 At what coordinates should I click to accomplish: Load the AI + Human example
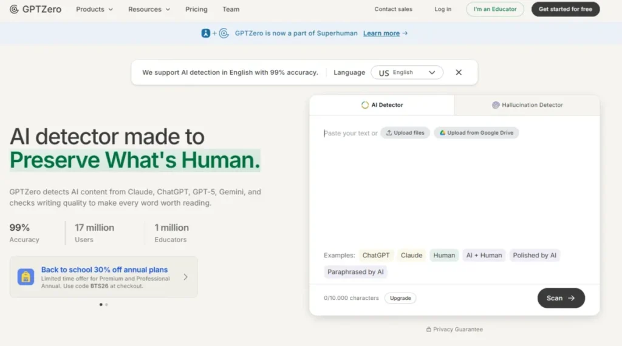click(484, 255)
